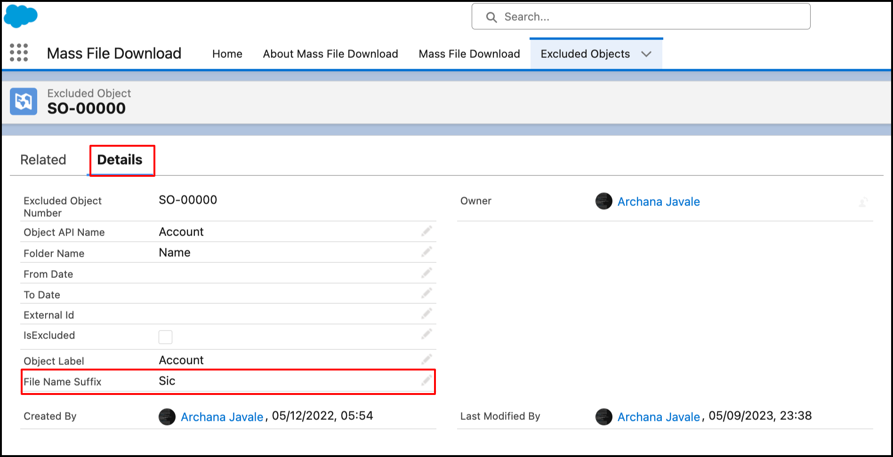Open About Mass File Download tab

coord(330,54)
